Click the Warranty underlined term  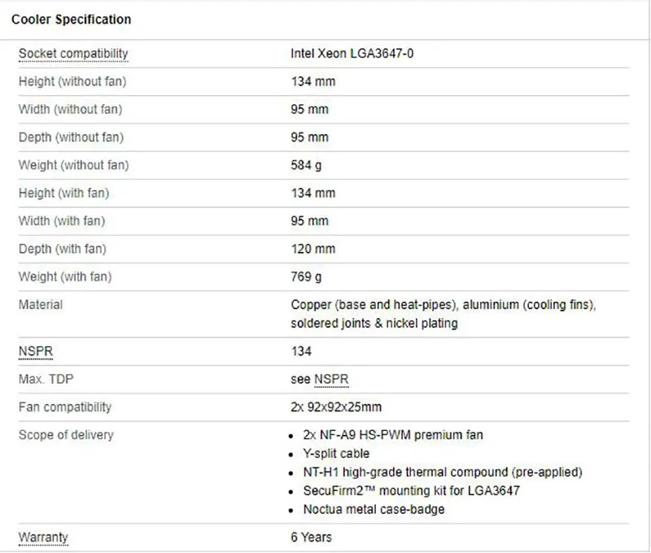[x=43, y=538]
